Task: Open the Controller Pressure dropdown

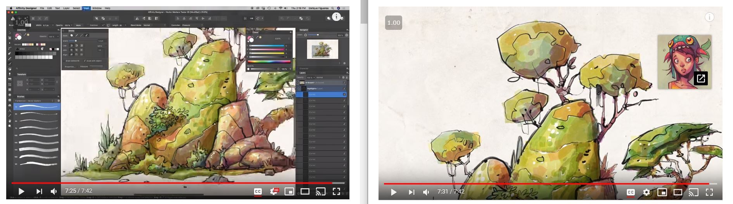Action: coord(192,25)
